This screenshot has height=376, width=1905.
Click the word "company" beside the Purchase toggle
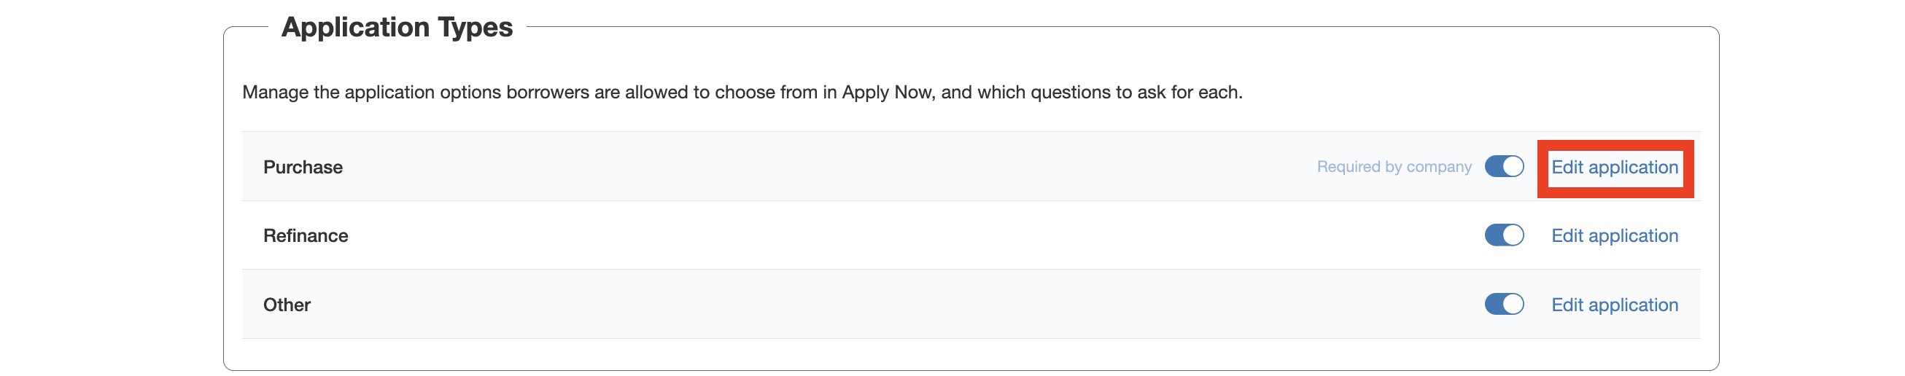(x=1438, y=167)
